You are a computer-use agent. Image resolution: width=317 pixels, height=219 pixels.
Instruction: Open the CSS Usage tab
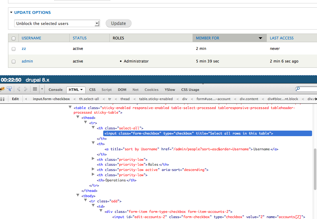pyautogui.click(x=190, y=90)
